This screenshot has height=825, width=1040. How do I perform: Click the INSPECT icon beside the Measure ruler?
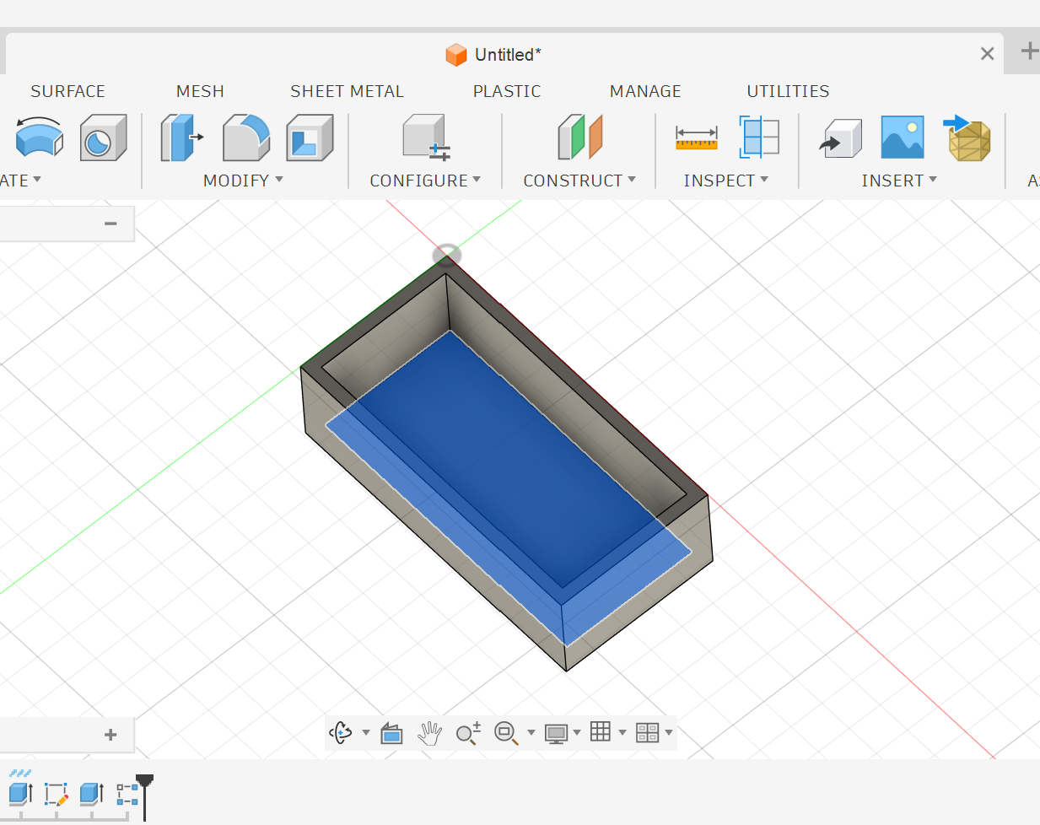pyautogui.click(x=759, y=137)
